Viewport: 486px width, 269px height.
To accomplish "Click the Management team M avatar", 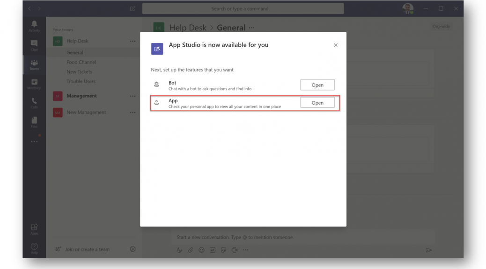I will (58, 96).
